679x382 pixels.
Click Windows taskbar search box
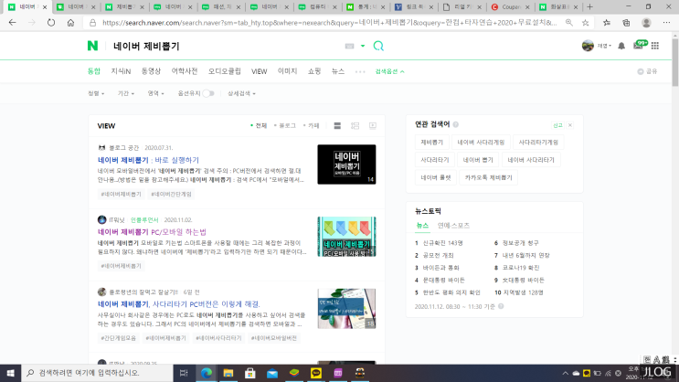pyautogui.click(x=97, y=373)
